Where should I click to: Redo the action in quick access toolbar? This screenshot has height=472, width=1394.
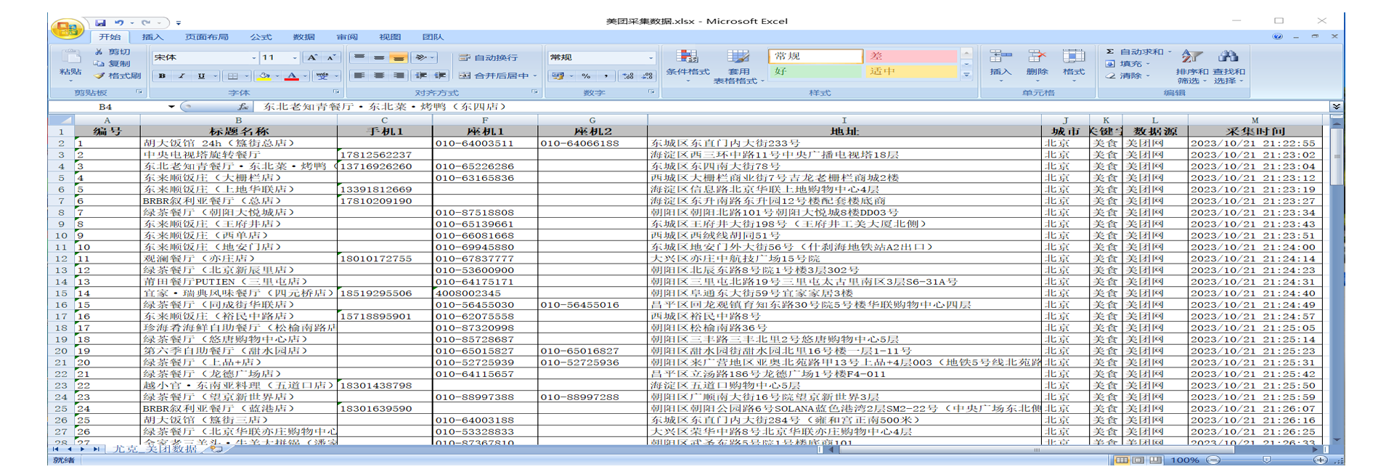click(145, 23)
